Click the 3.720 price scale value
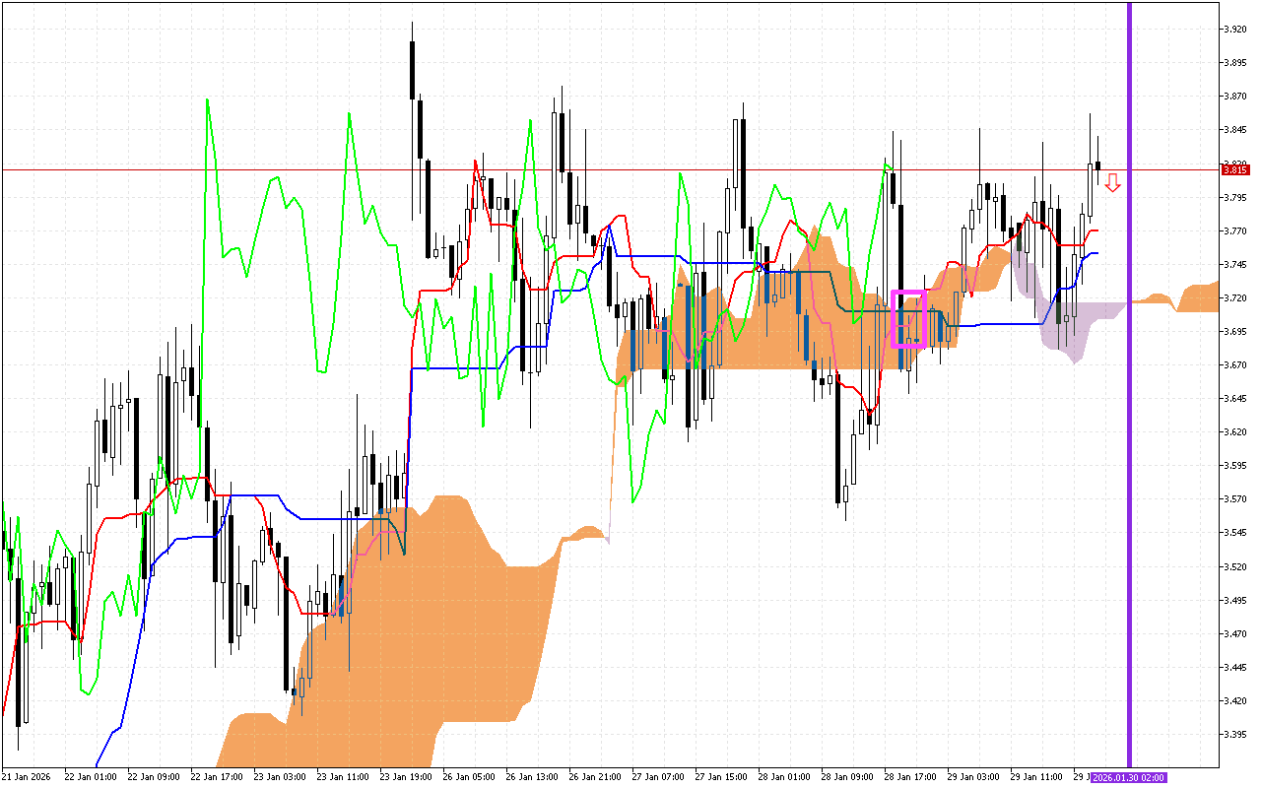 (1234, 297)
